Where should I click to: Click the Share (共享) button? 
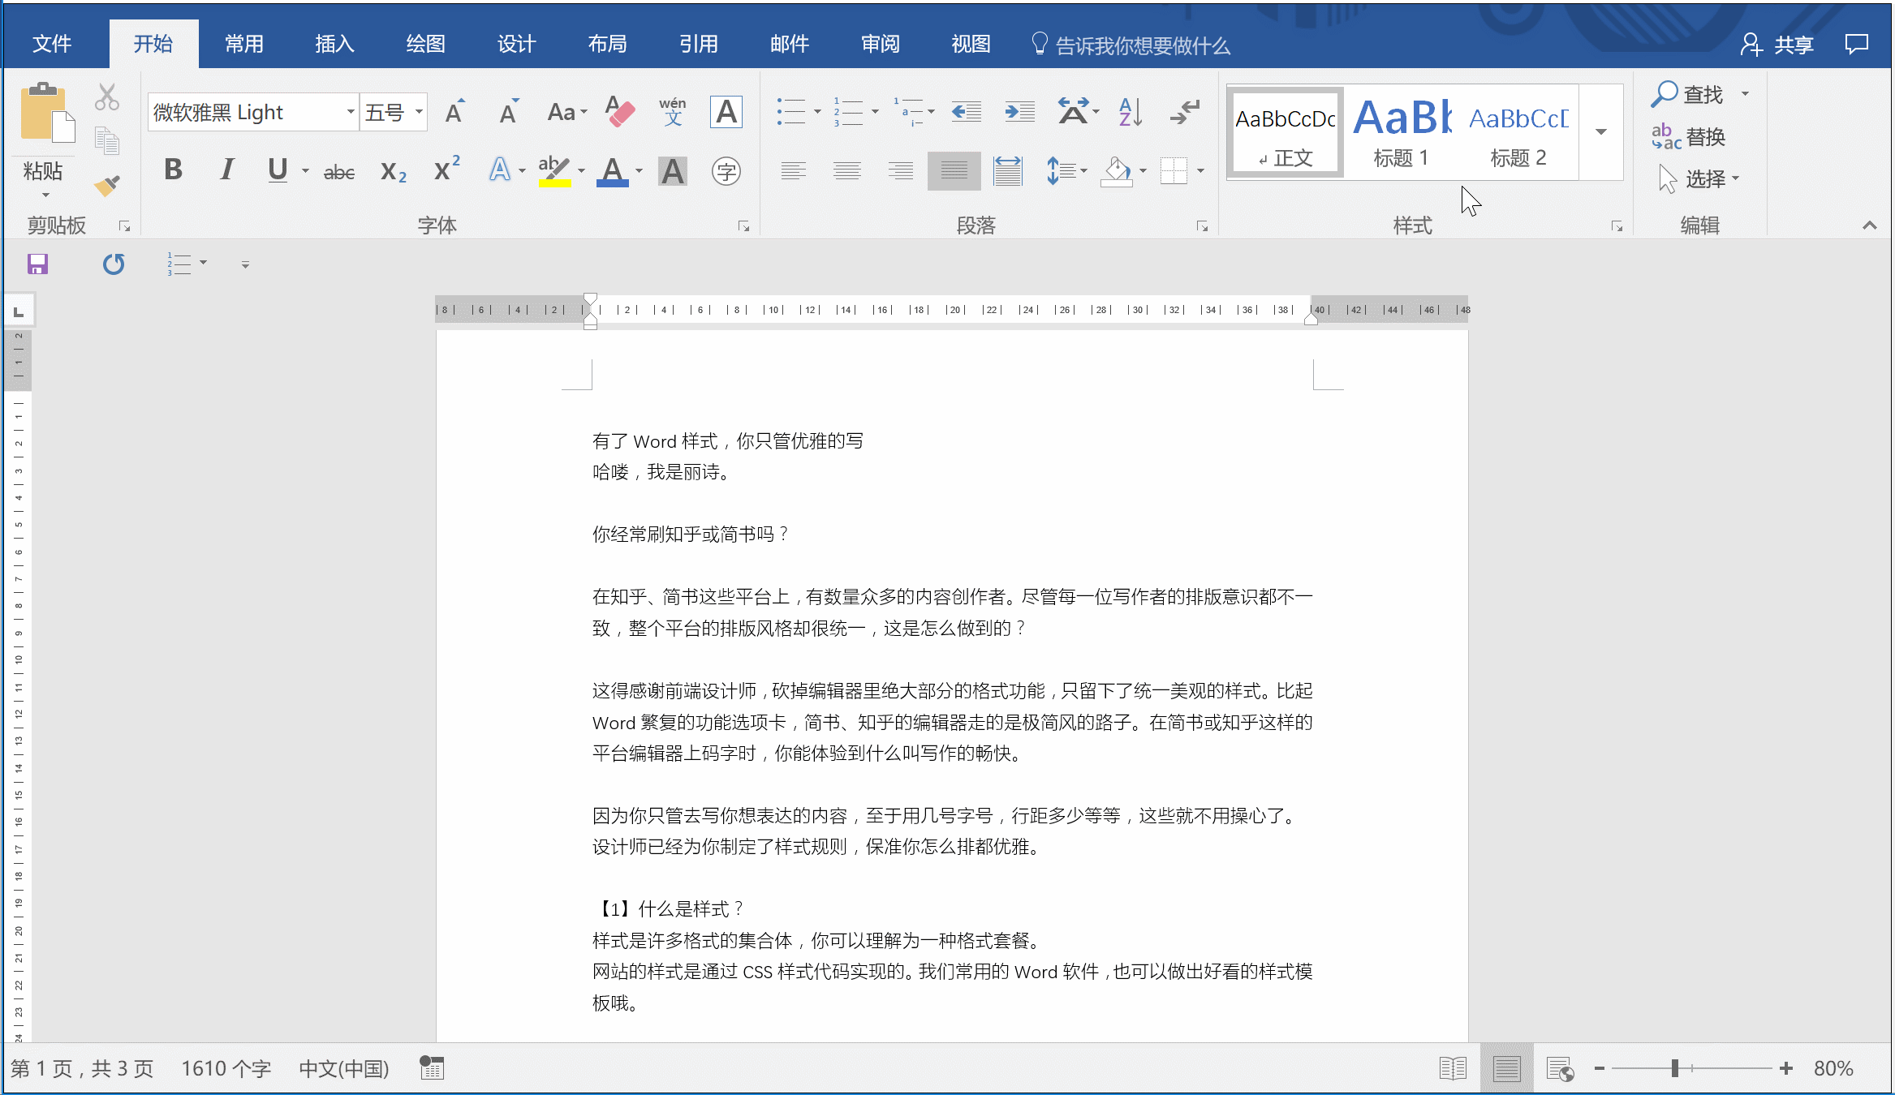pyautogui.click(x=1777, y=44)
